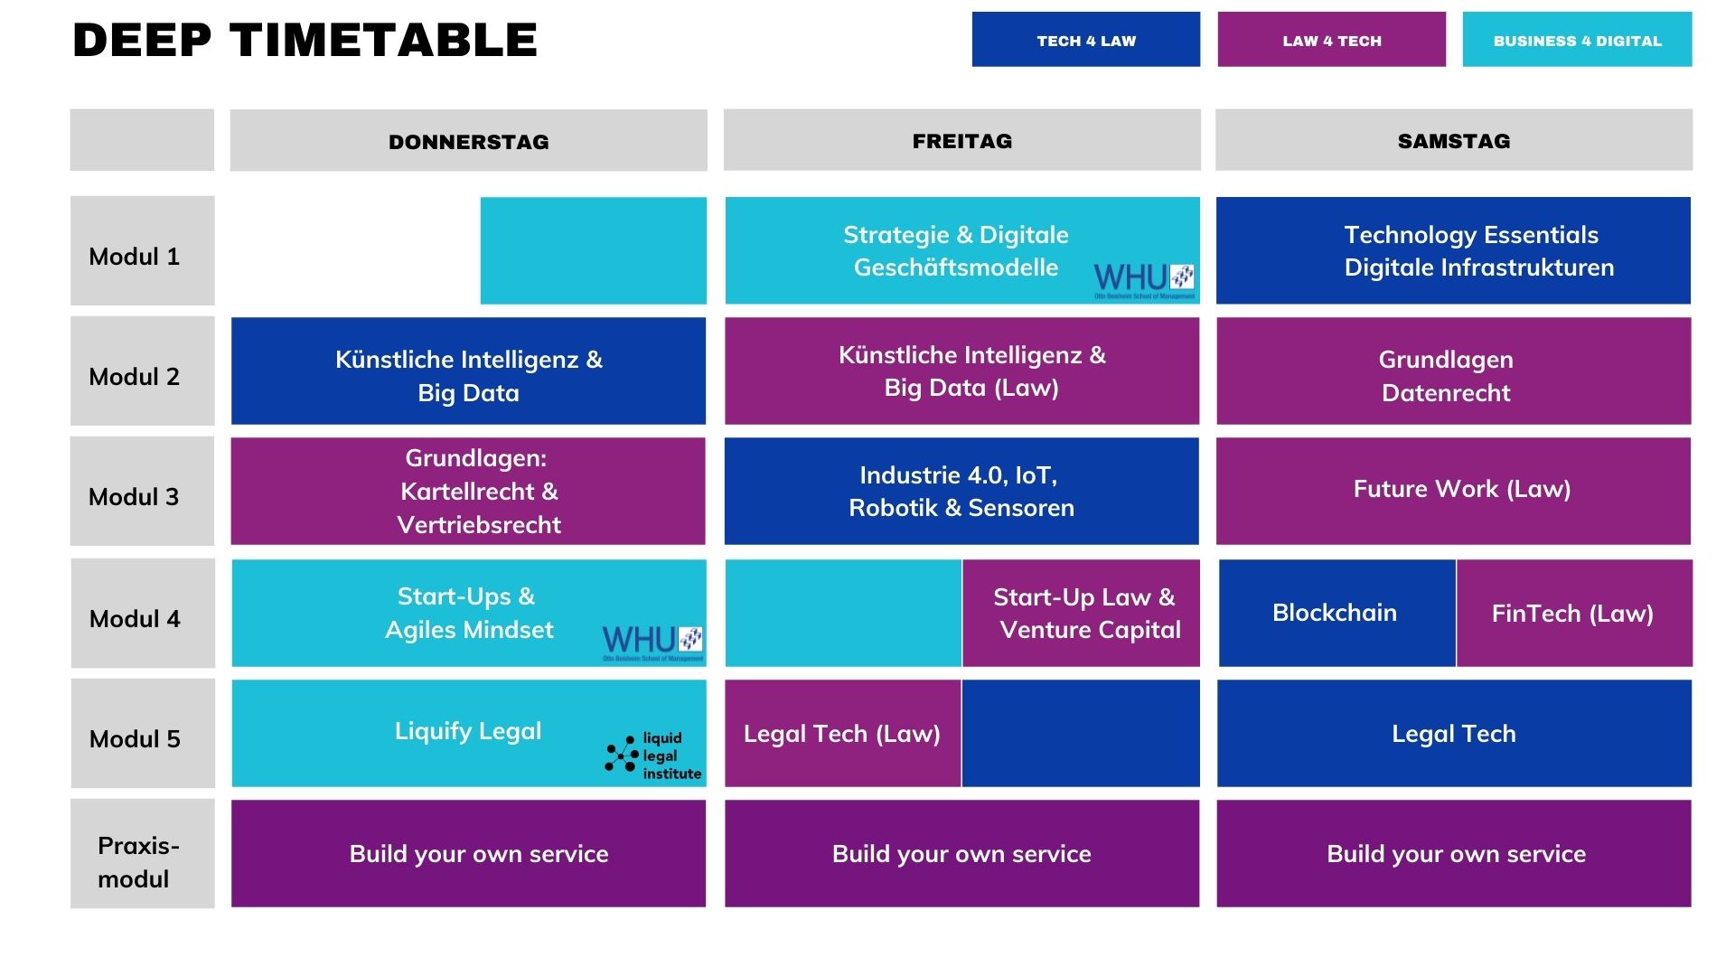The image size is (1735, 976).
Task: Select the TECH 4 LAW legend box
Action: coord(1086,40)
